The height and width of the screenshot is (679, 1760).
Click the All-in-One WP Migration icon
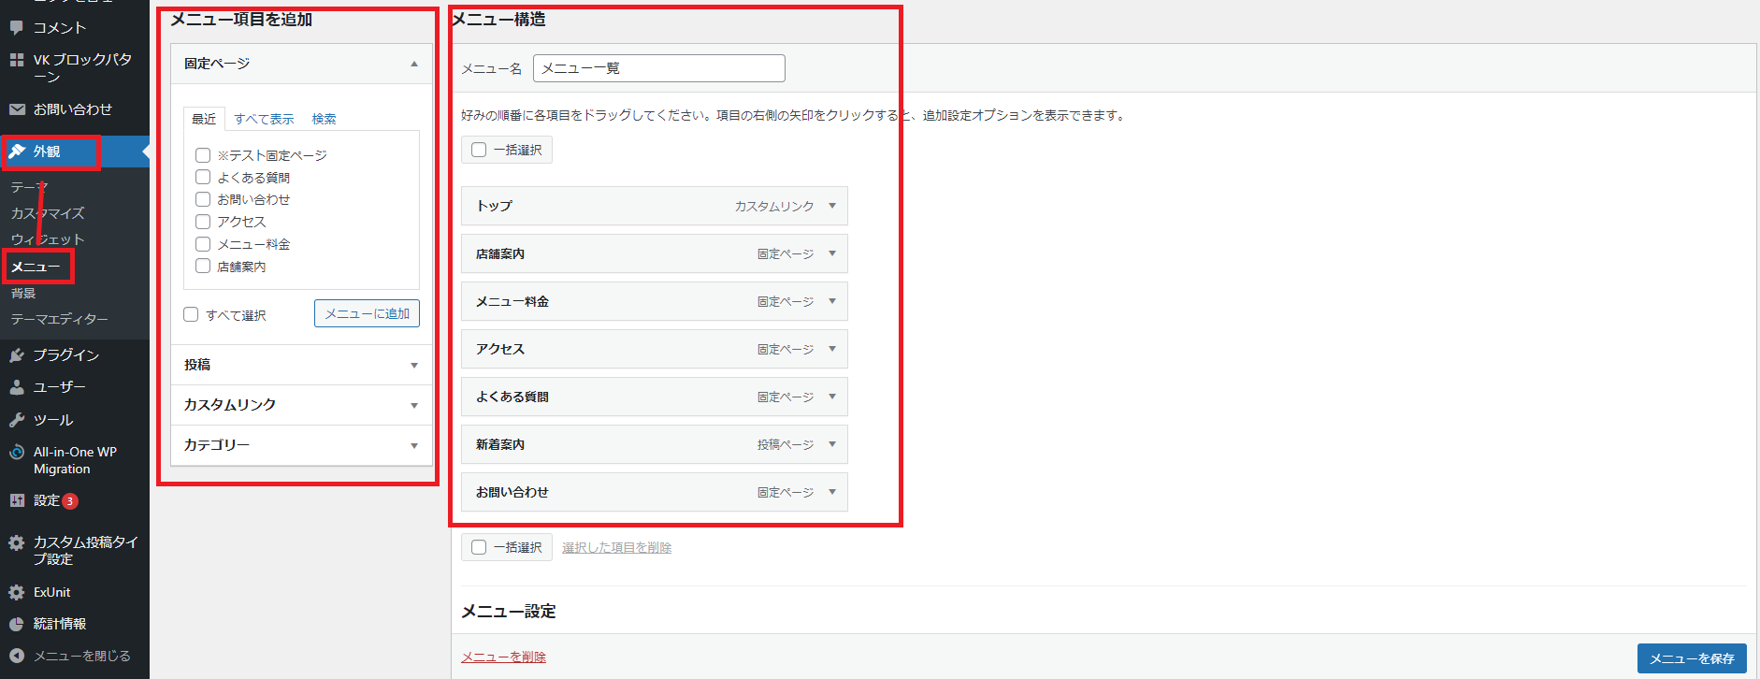tap(17, 453)
